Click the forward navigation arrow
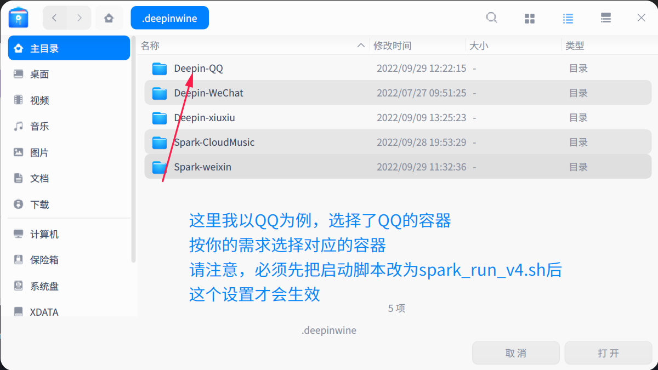 (81, 18)
